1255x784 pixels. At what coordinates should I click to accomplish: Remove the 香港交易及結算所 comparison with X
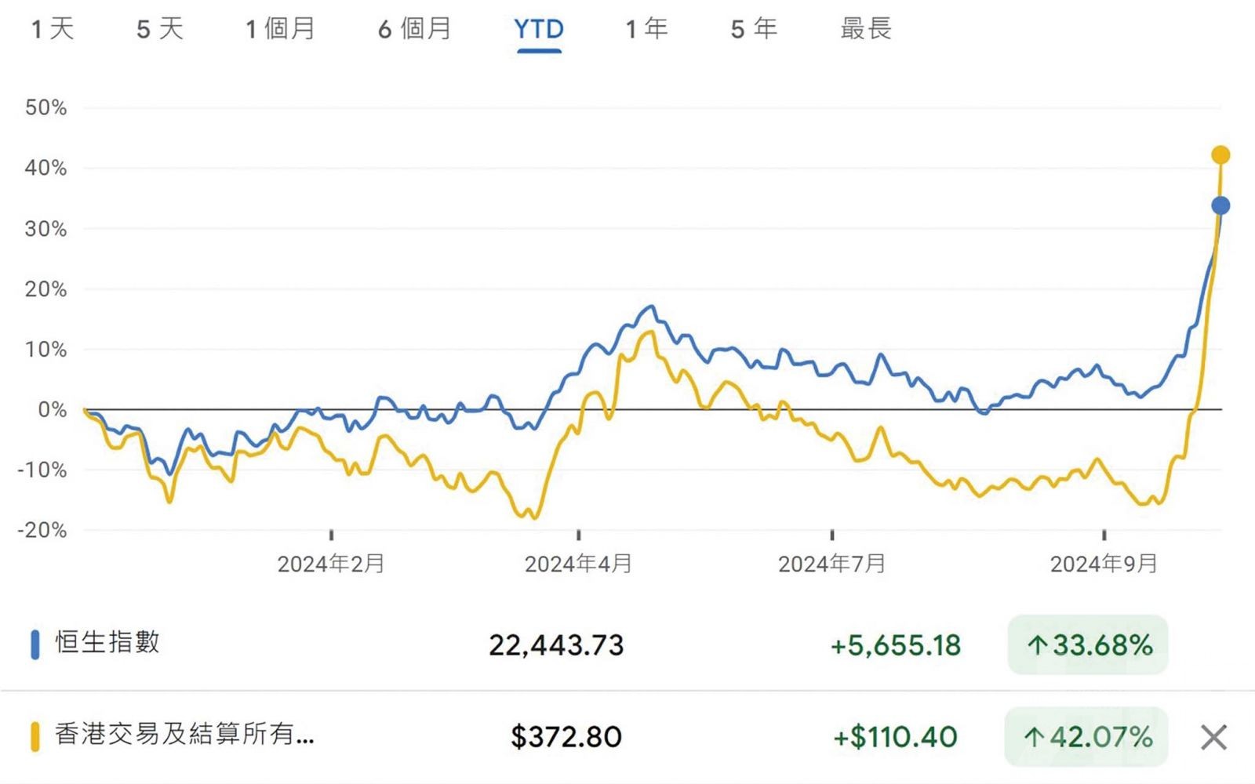tap(1213, 737)
